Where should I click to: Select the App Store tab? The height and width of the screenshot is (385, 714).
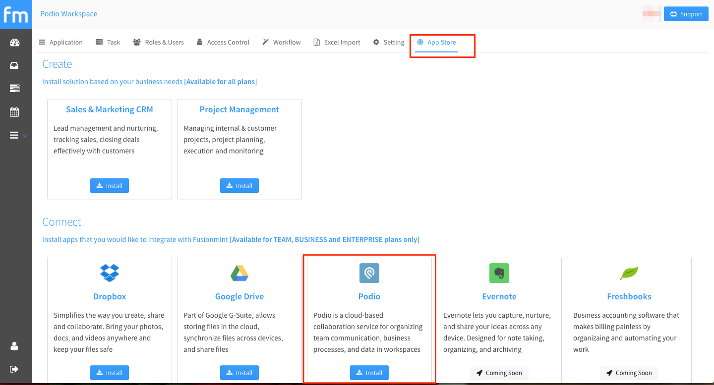coord(437,42)
